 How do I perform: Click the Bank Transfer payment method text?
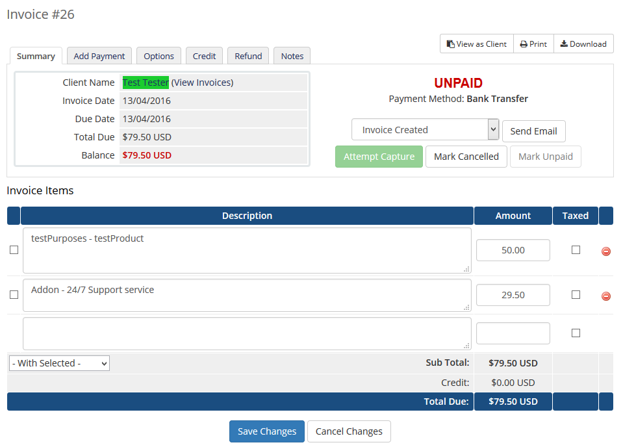click(x=498, y=99)
